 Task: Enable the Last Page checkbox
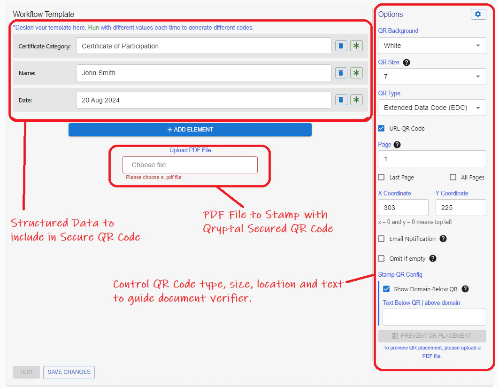pyautogui.click(x=382, y=177)
